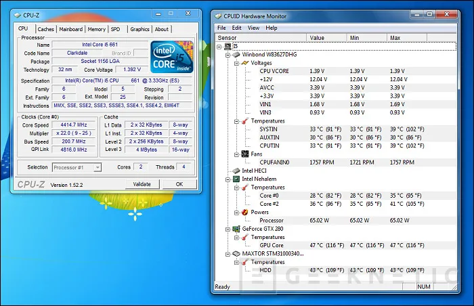The image size is (474, 306).
Task: Click the Intel HECI chip icon
Action: tap(236, 171)
